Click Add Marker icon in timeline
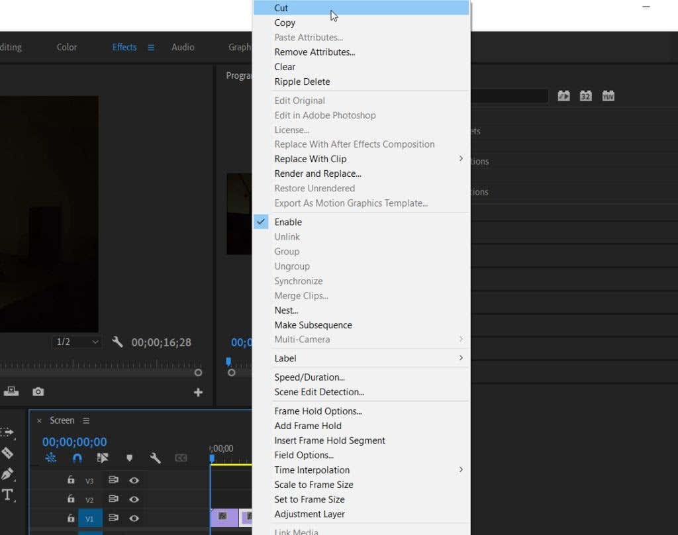The width and height of the screenshot is (678, 535). coord(129,458)
